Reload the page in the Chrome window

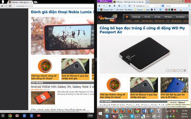(x=10, y=6)
